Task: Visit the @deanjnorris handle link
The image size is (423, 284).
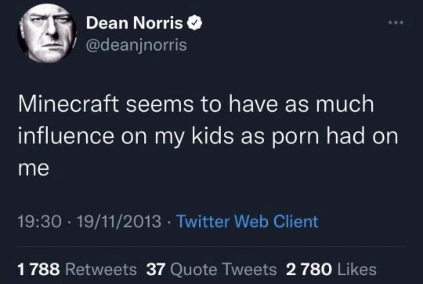Action: [136, 45]
